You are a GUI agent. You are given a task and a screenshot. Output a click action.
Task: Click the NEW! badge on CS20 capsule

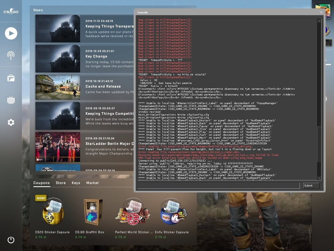pyautogui.click(x=41, y=198)
